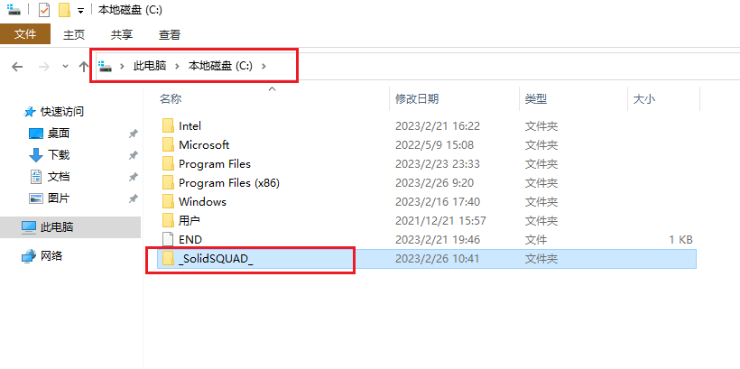Screen dimensions: 740x369
Task: Open the Customize Quick Access Toolbar dropdown
Action: 80,11
